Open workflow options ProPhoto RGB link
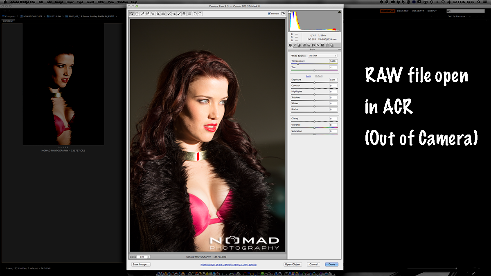Viewport: 491px width, 276px height. (228, 265)
